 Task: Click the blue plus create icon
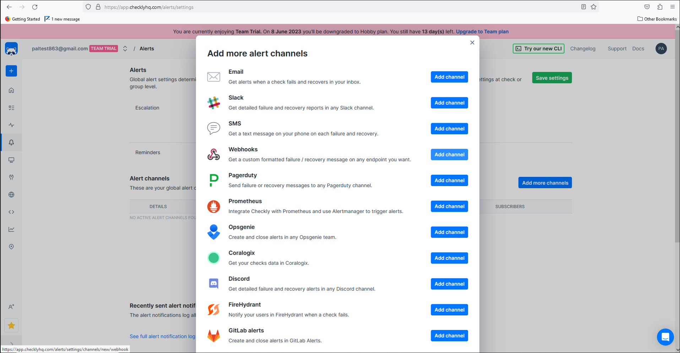tap(11, 71)
